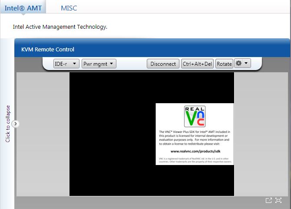291x209 pixels.
Task: Click the Disconnect button
Action: click(163, 64)
